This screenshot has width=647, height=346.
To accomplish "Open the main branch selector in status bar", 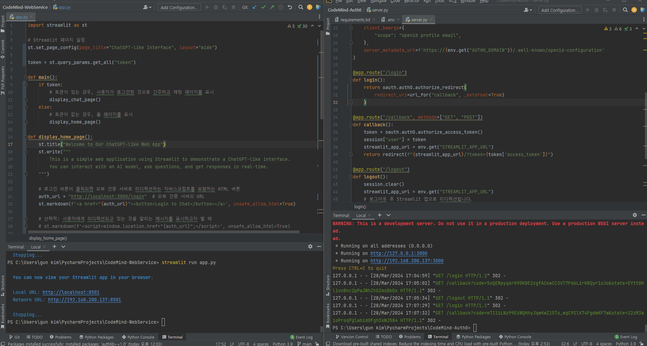I will click(x=305, y=344).
